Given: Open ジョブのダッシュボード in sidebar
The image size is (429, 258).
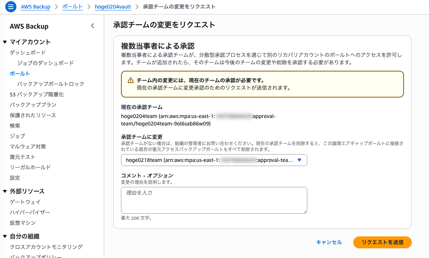Looking at the screenshot, I should tap(46, 63).
